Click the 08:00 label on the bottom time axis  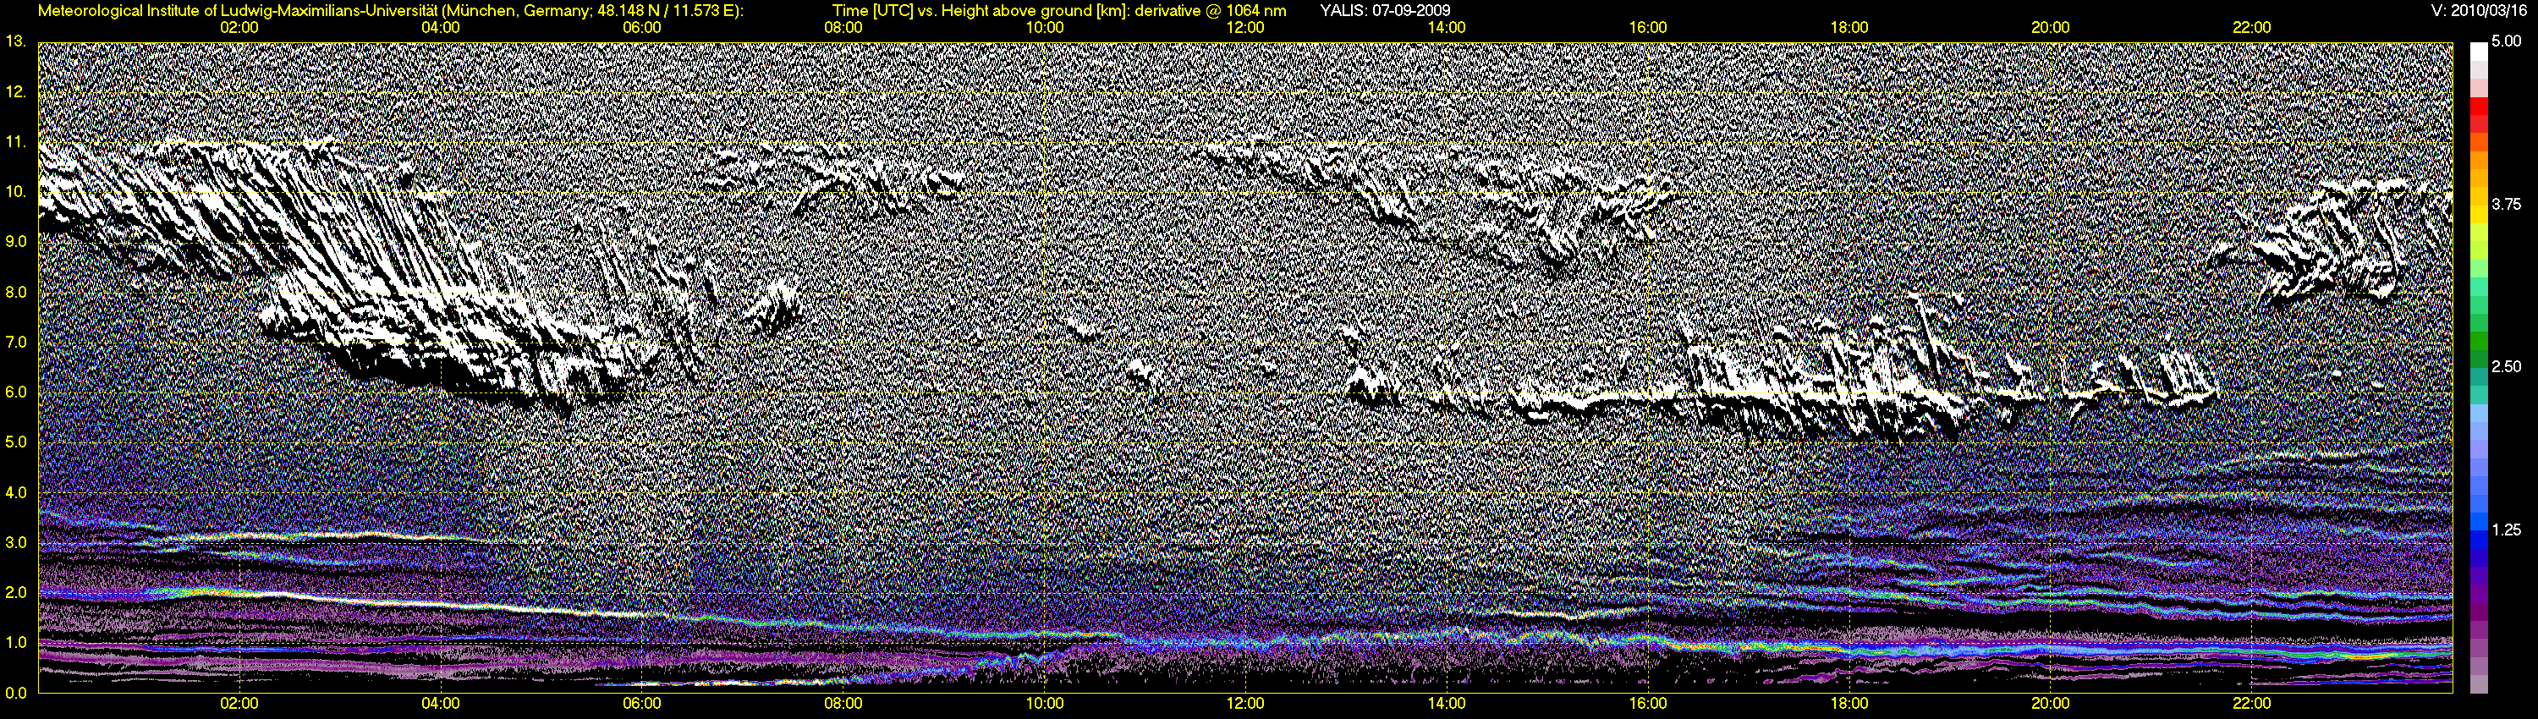click(843, 705)
